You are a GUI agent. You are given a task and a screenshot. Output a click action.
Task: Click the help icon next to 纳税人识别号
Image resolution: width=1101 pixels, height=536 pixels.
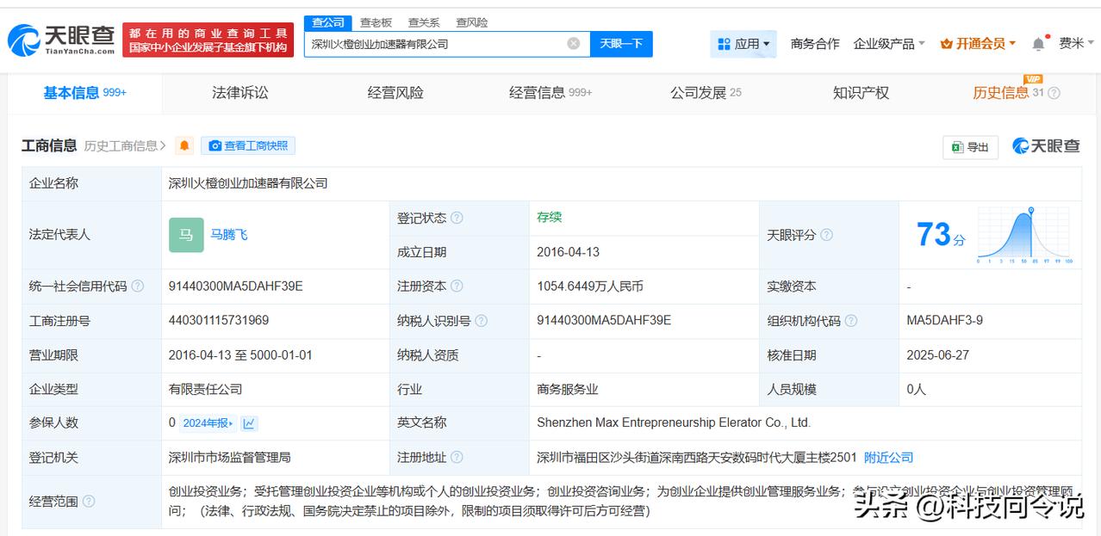(482, 321)
